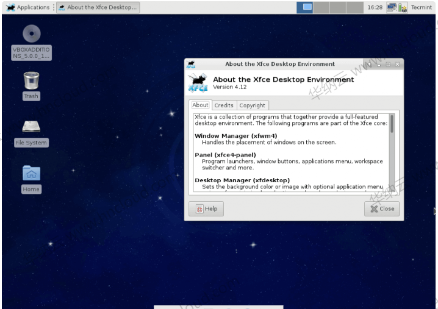The width and height of the screenshot is (438, 309).
Task: Open the network connection tray icon
Action: pyautogui.click(x=392, y=7)
